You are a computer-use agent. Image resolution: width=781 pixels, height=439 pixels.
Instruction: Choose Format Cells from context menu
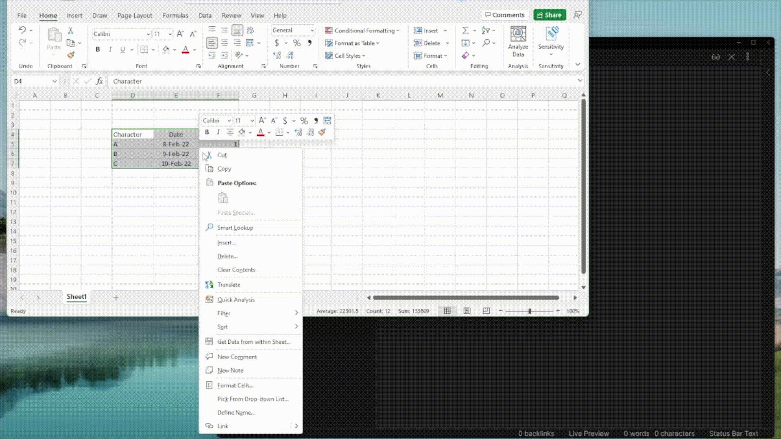click(235, 385)
